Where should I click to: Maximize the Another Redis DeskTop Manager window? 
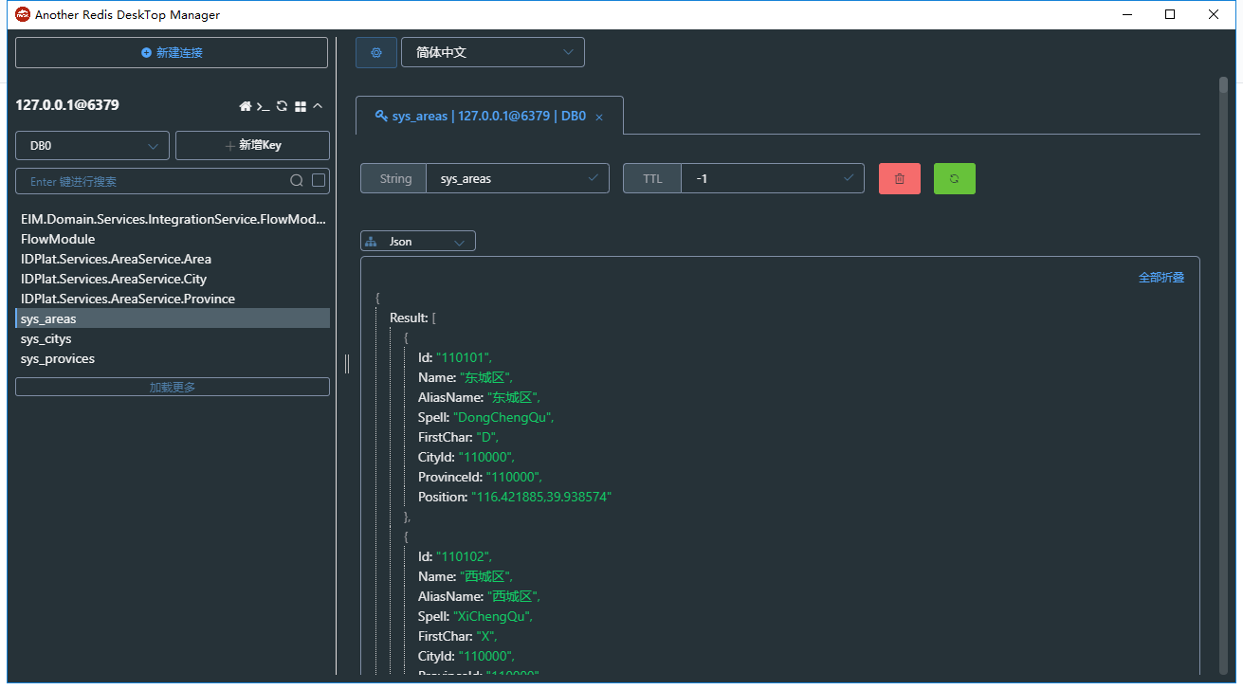coord(1170,14)
